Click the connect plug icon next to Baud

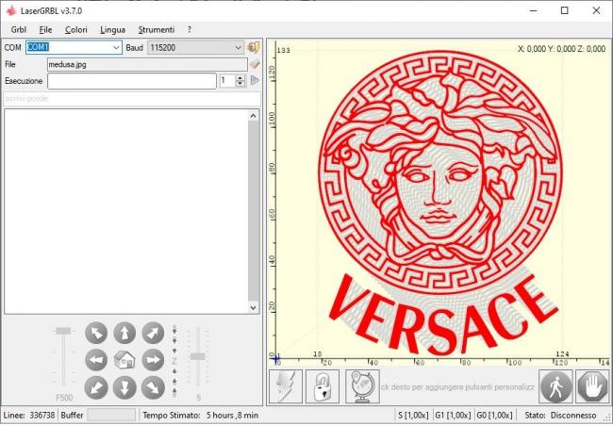(253, 47)
